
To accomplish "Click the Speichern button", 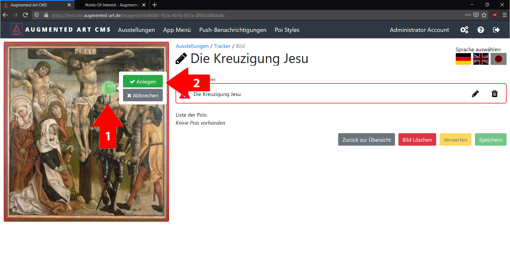I will click(490, 140).
